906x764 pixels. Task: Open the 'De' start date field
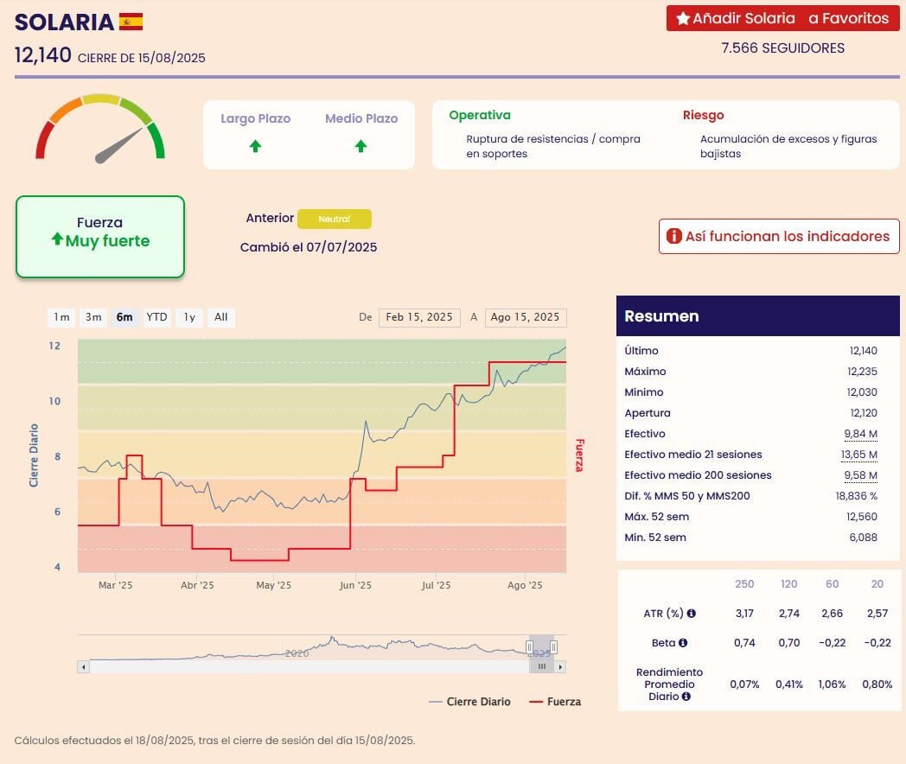point(419,317)
